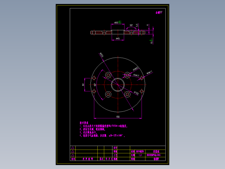
Task: Click the ø50 toleranced diameter label
Action: [x=118, y=22]
